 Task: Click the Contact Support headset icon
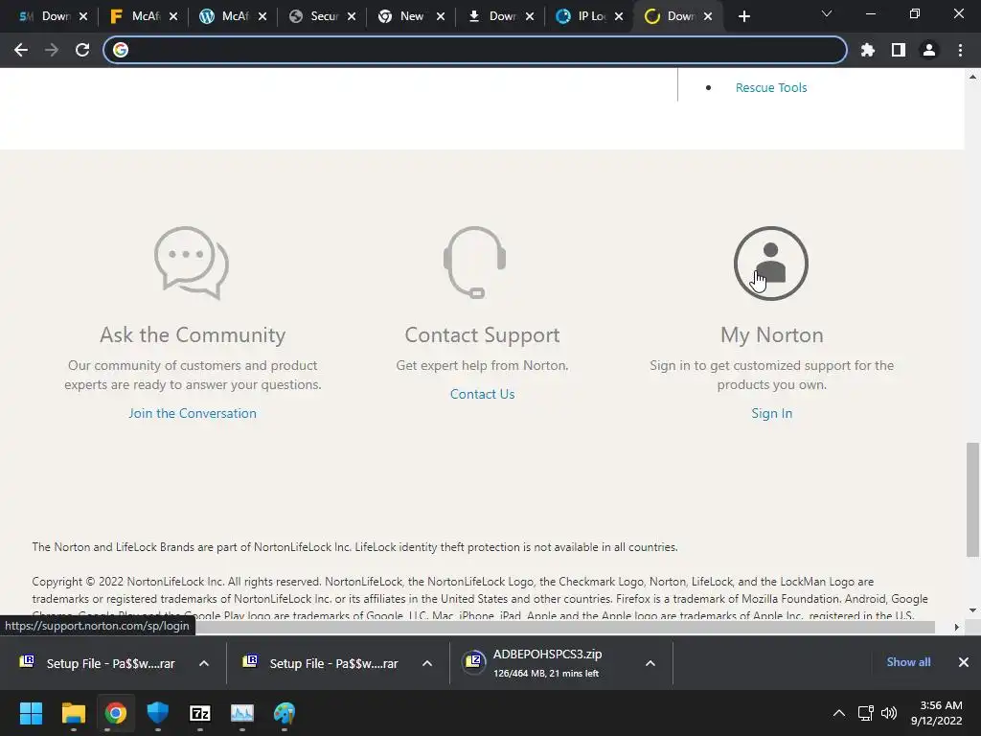pos(475,263)
